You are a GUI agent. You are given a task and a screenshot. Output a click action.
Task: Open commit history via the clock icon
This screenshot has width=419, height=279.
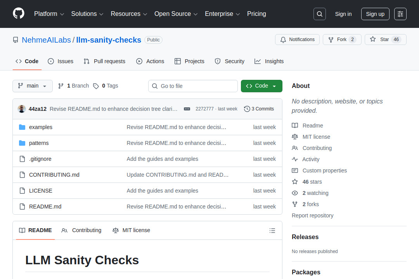tap(247, 109)
